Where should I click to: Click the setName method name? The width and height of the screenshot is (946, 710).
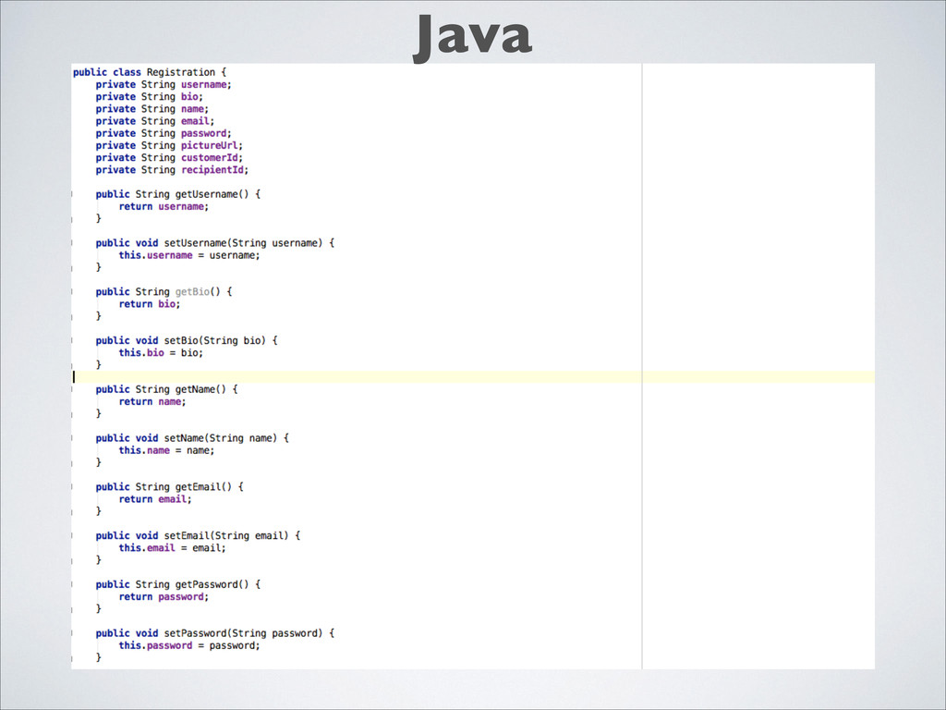183,438
